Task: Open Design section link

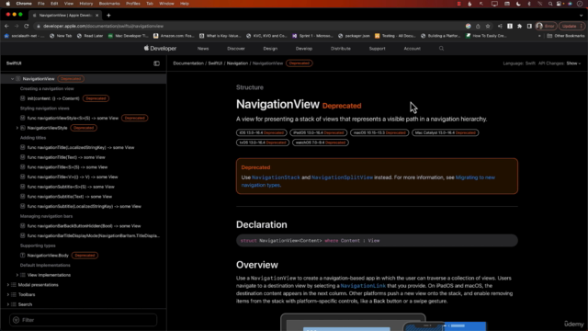Action: pos(270,49)
